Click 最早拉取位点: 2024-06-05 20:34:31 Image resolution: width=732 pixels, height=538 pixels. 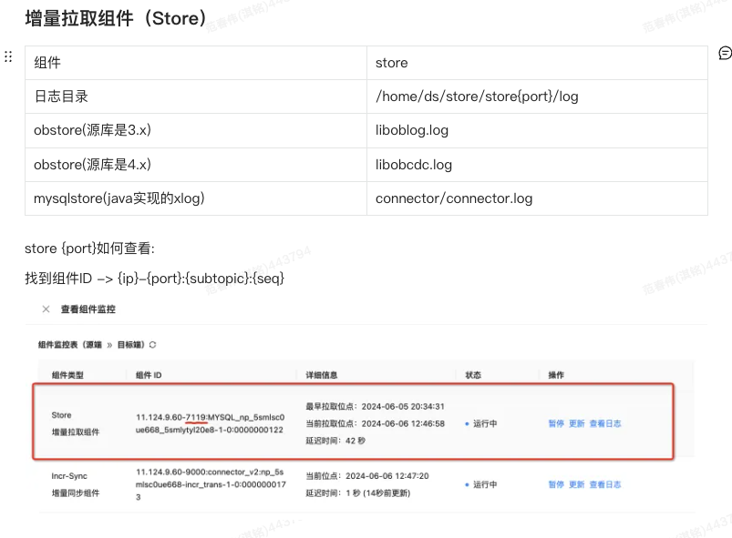(x=375, y=407)
